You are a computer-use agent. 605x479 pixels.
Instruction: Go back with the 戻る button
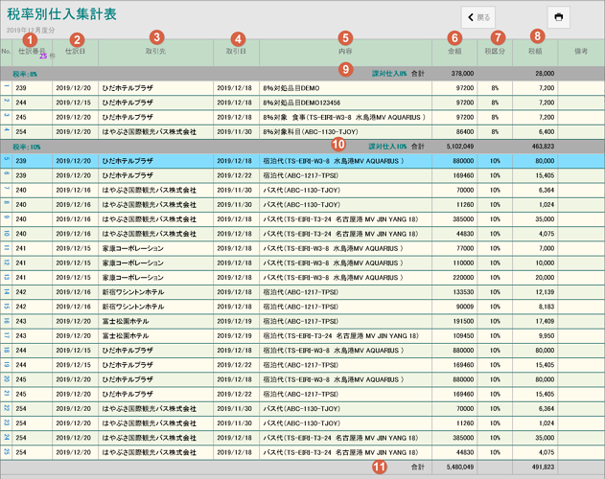coord(478,17)
